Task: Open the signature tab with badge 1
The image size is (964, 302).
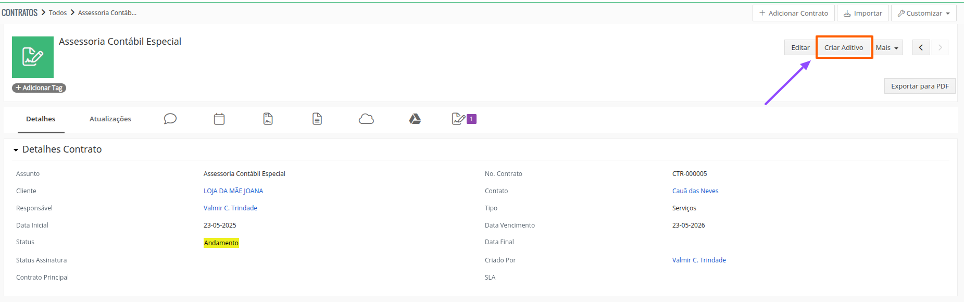Action: [464, 119]
